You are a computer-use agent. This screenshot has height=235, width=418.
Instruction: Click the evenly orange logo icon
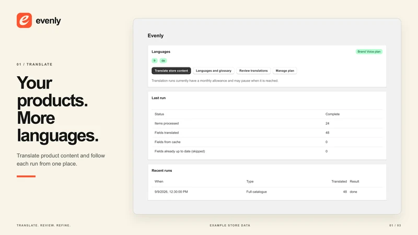click(24, 20)
